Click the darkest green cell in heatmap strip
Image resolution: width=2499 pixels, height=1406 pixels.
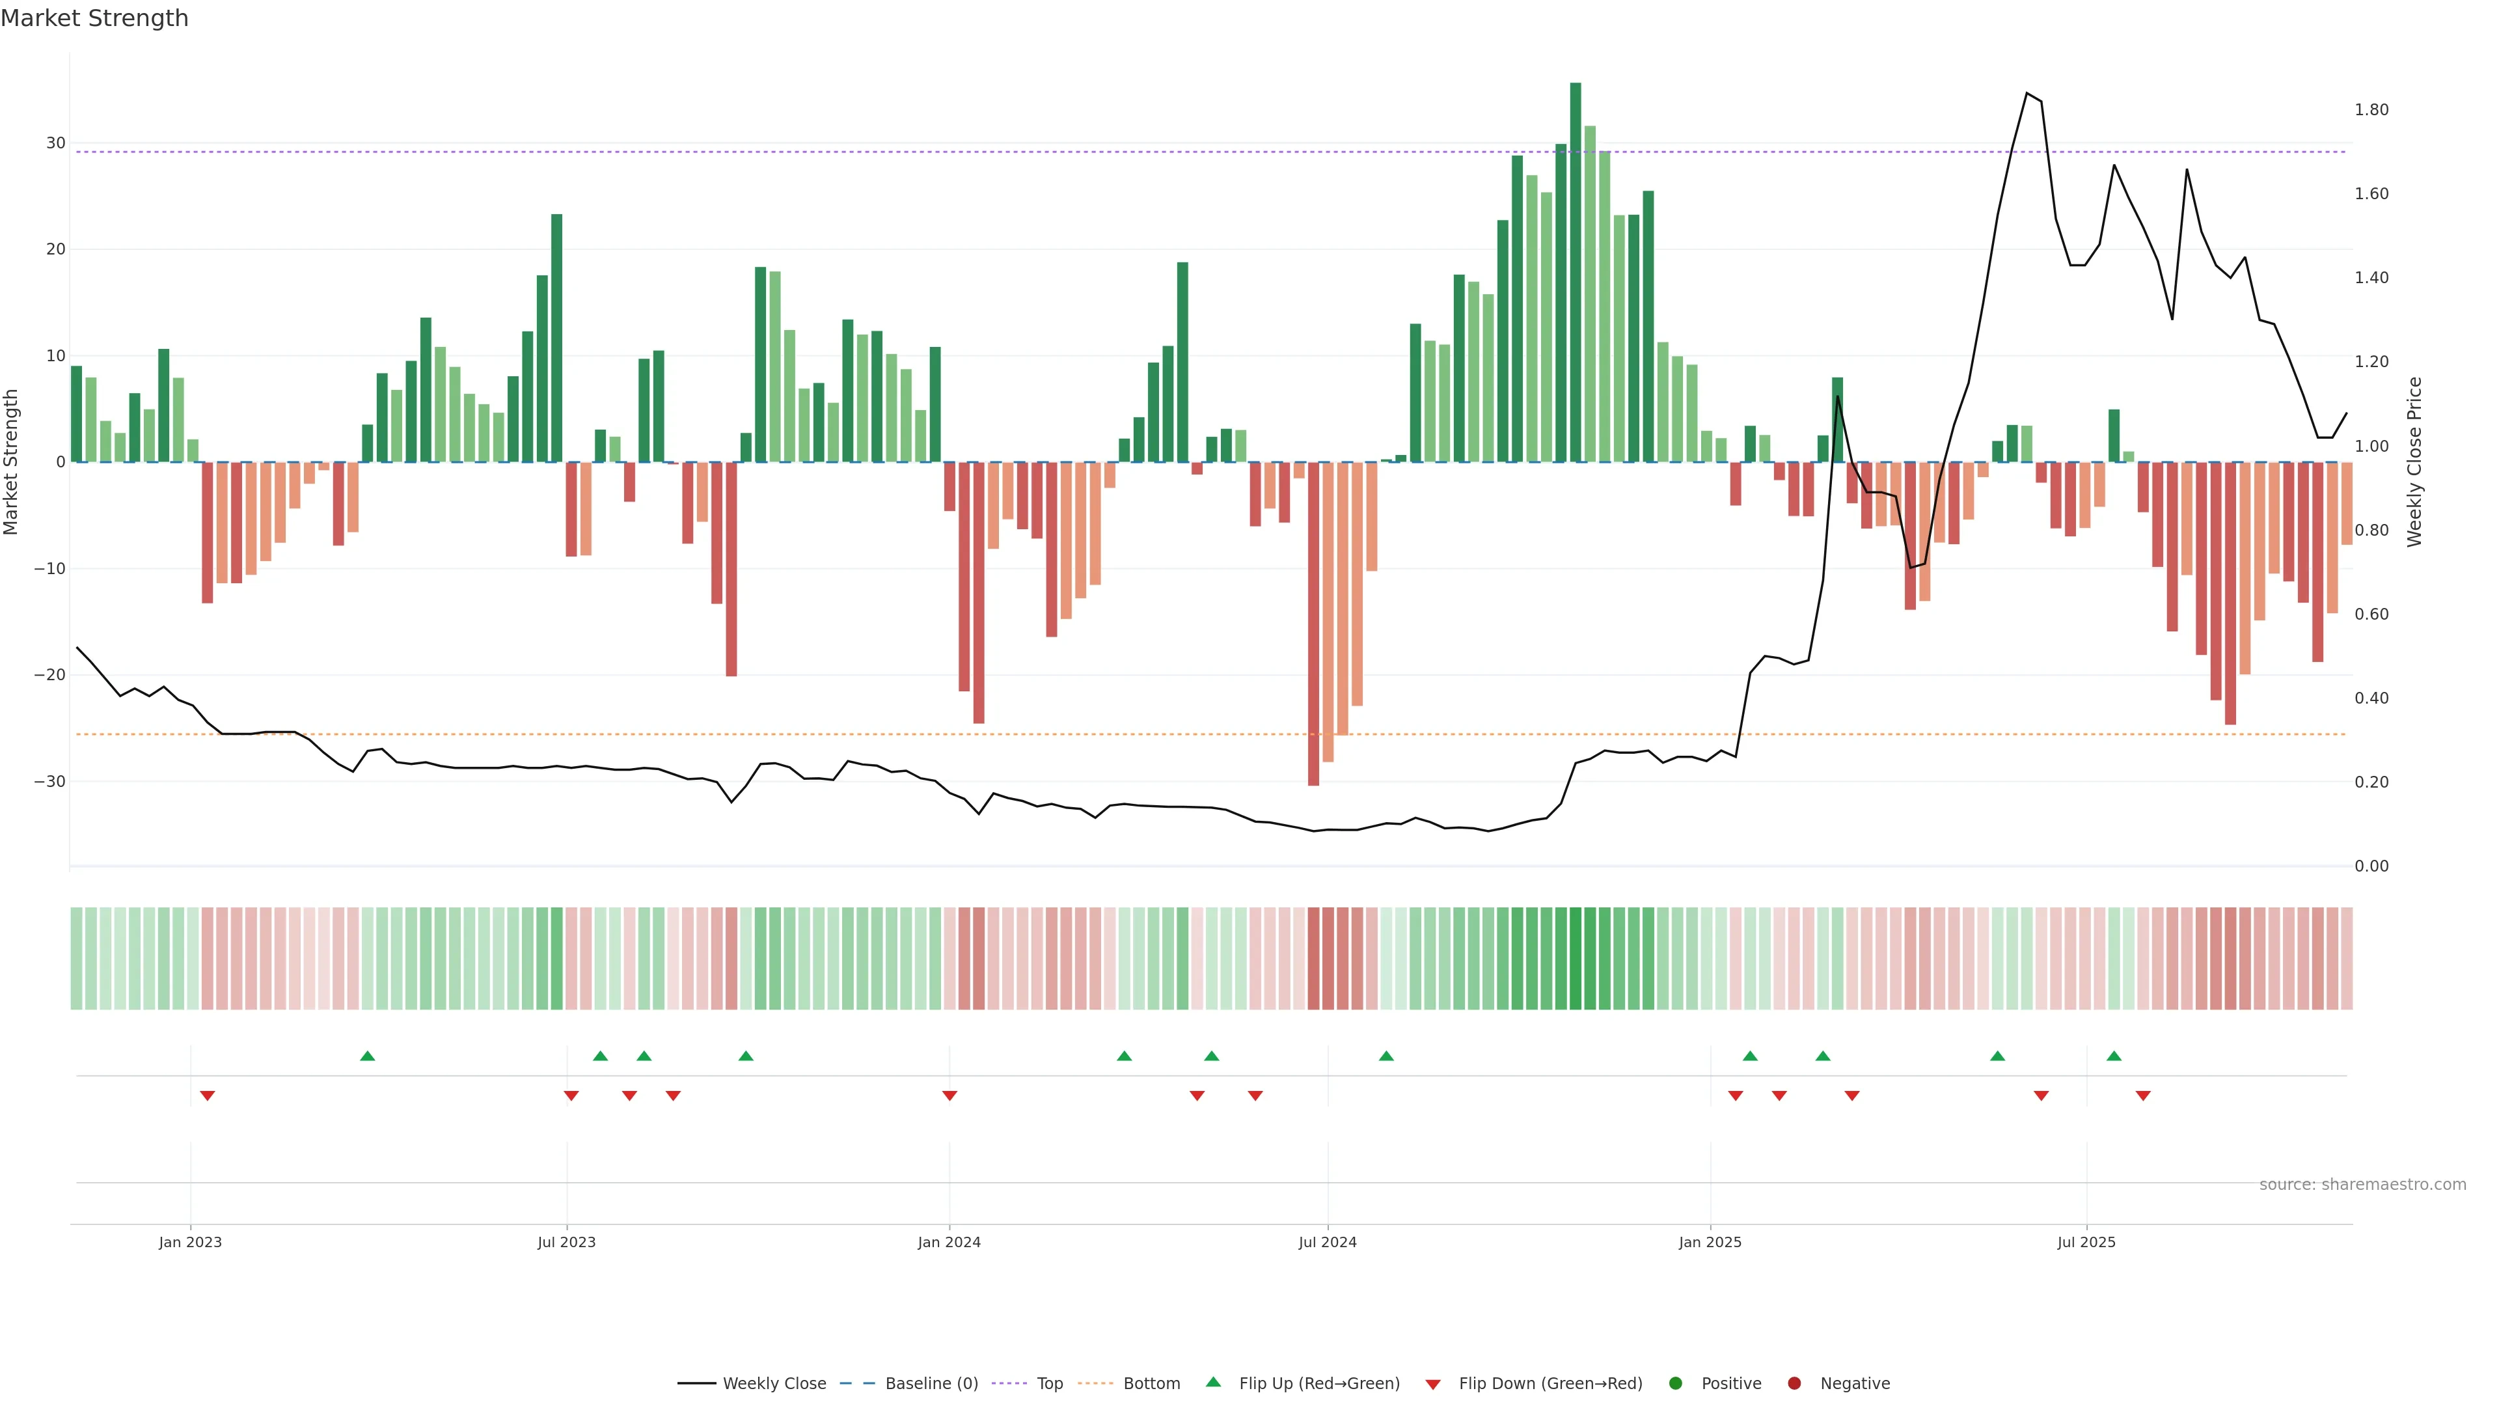pos(1576,959)
